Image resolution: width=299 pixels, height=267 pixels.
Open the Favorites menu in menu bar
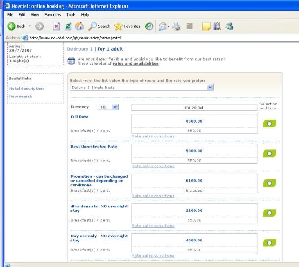pos(52,15)
